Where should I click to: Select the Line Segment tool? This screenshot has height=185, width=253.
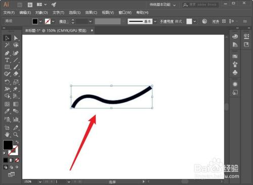16,60
